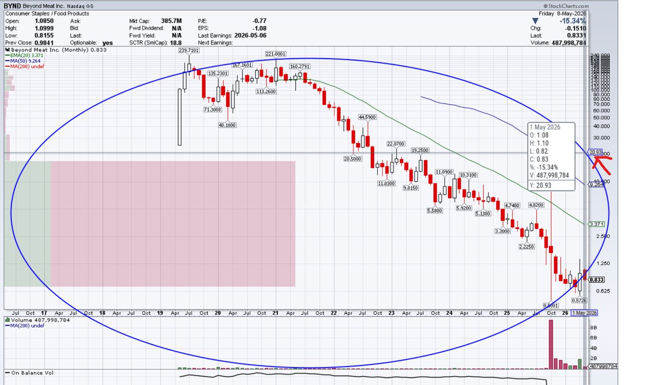Click the 20.93 crosshair axis label
Viewport: 656px width, 385px height.
[x=595, y=152]
